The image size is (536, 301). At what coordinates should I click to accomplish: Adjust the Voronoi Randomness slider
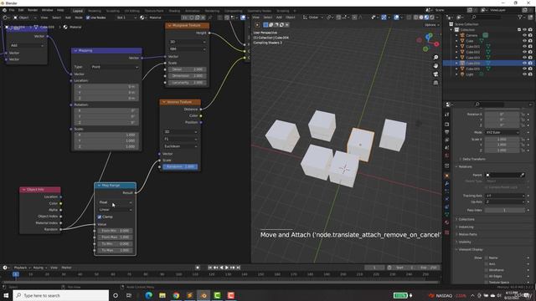pos(180,167)
